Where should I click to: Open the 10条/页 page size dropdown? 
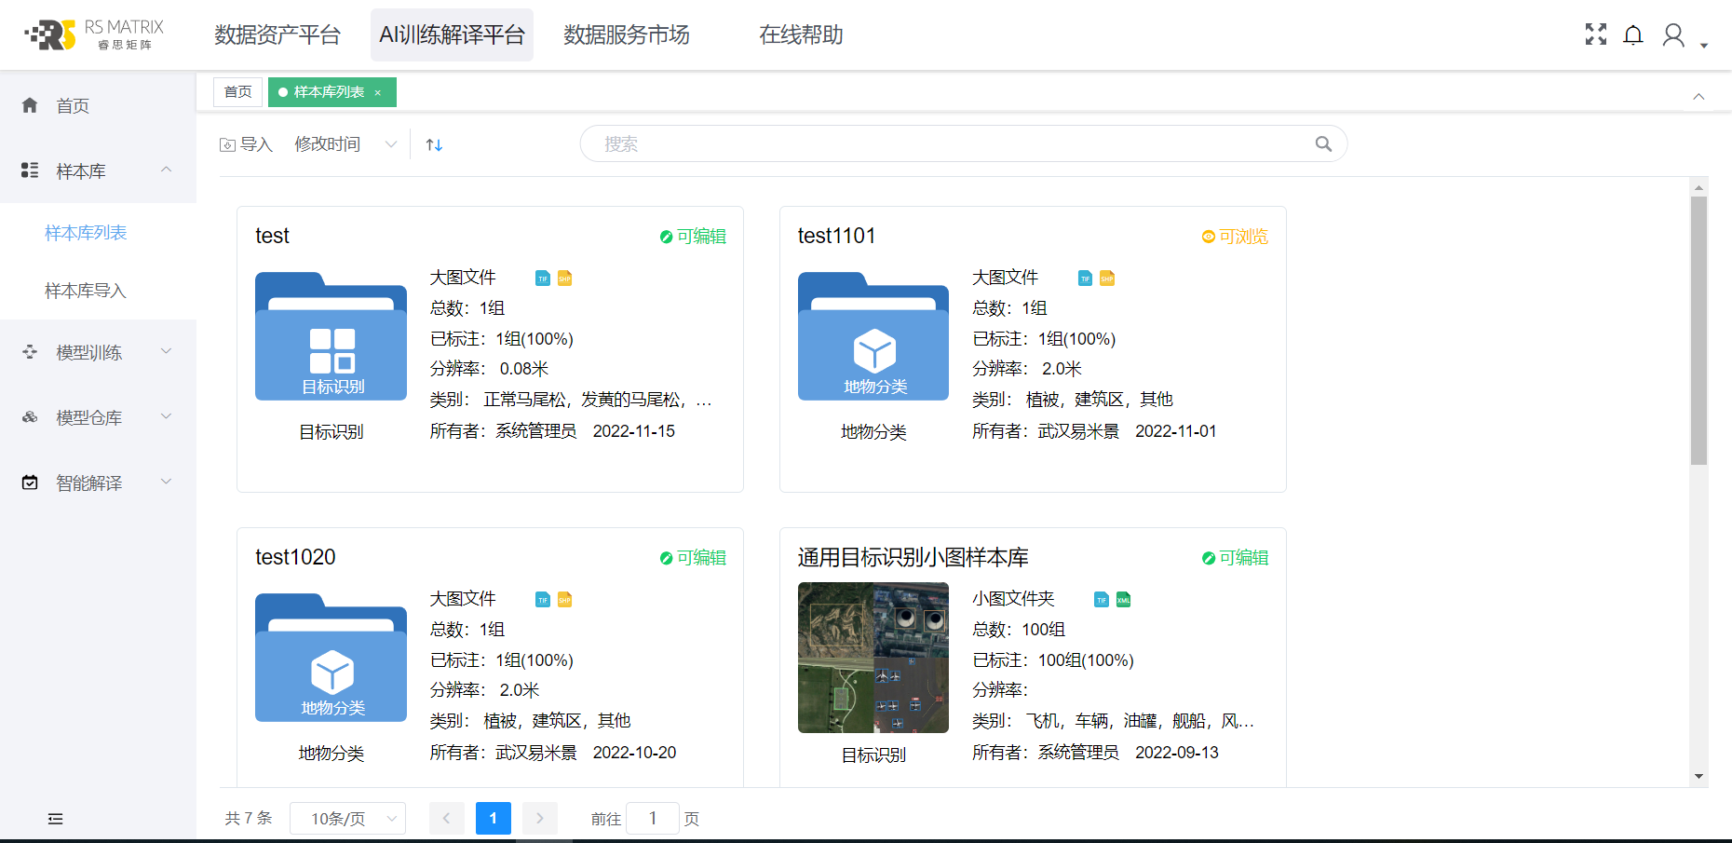[346, 819]
